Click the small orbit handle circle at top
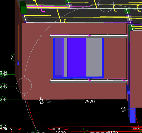The width and height of the screenshot is (142, 133). point(106,4)
